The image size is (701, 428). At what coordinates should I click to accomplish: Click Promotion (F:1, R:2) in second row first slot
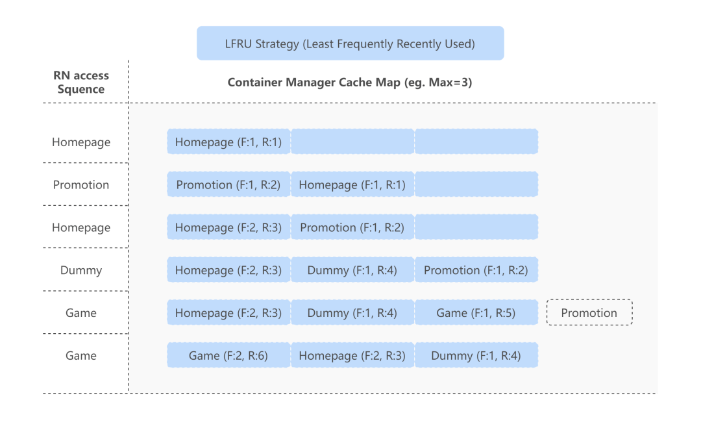228,184
